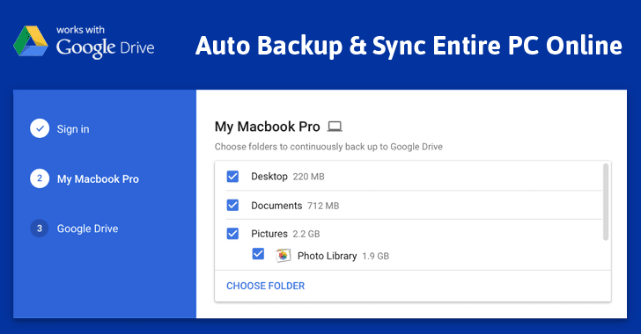Image resolution: width=641 pixels, height=334 pixels.
Task: Uncheck the Photo Library checkbox
Action: click(258, 254)
